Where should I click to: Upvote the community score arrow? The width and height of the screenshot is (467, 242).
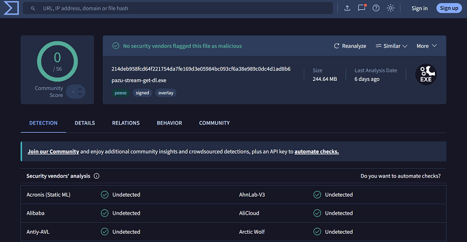click(x=80, y=89)
